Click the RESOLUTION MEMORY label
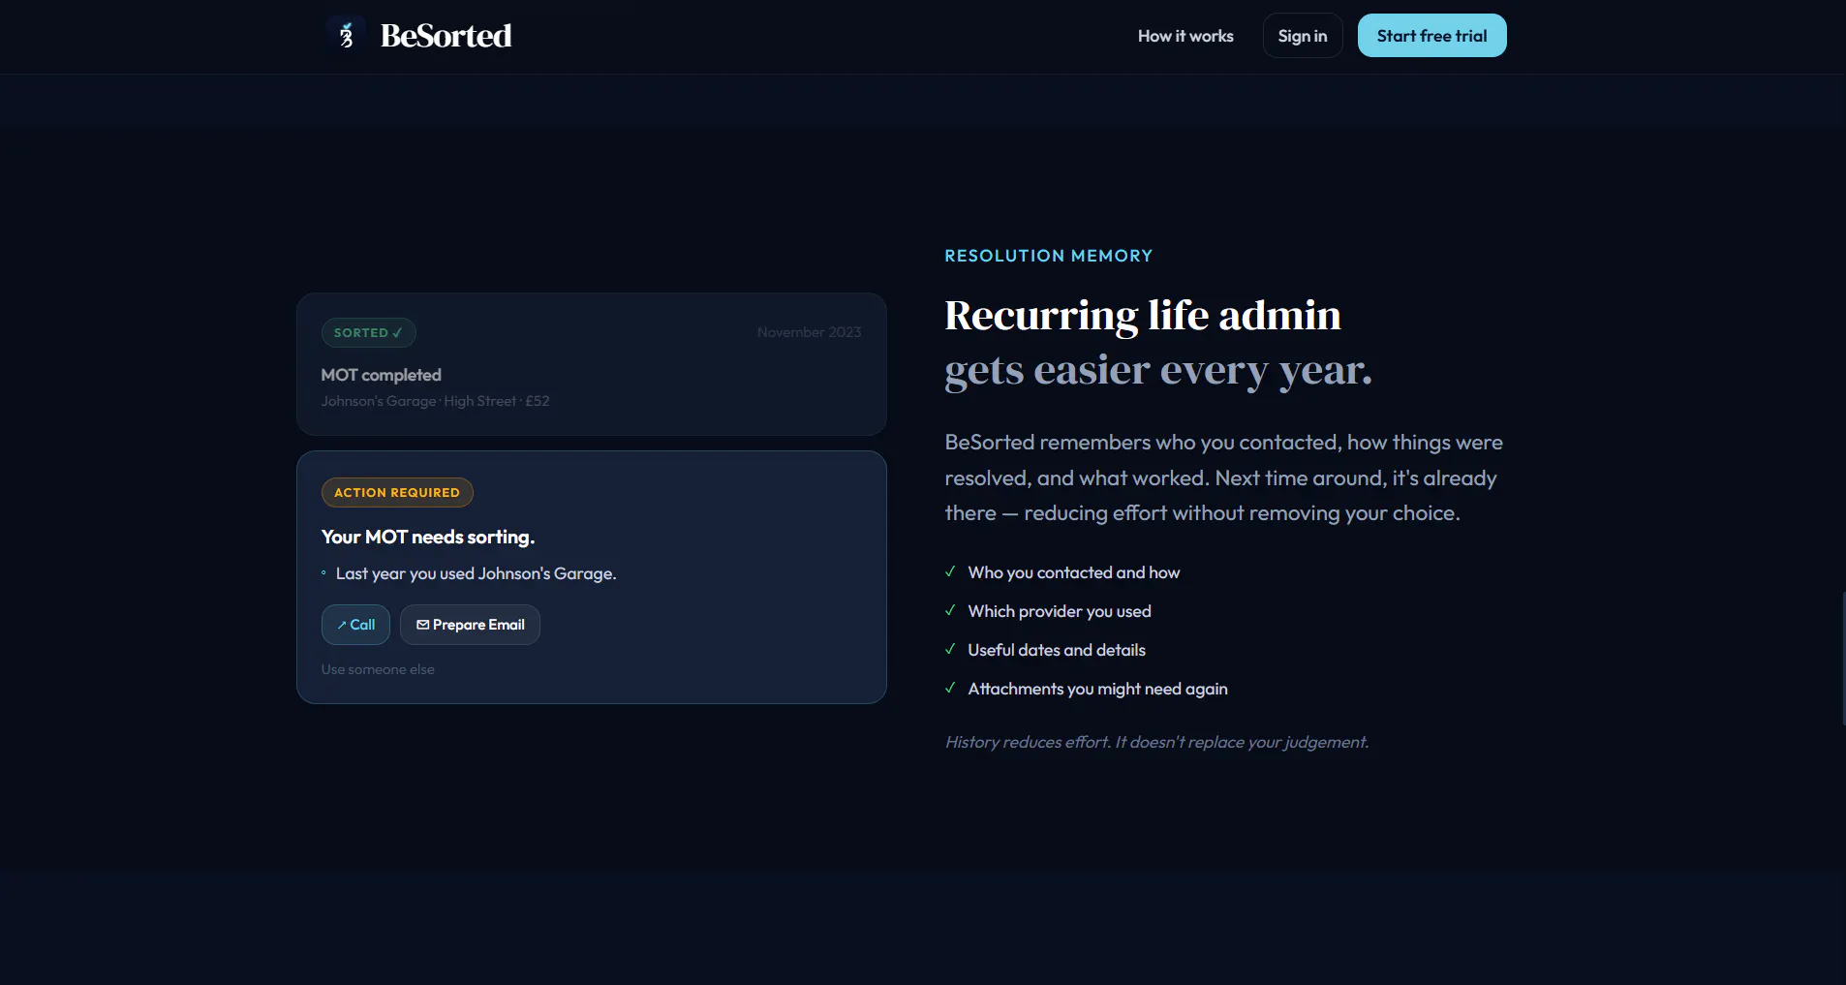The width and height of the screenshot is (1846, 985). pos(1049,256)
